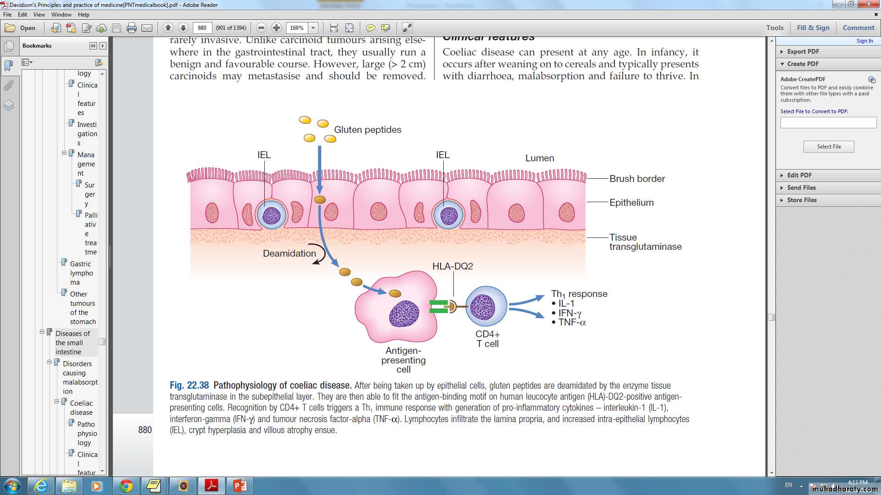Select the highlight text tool

point(385,28)
